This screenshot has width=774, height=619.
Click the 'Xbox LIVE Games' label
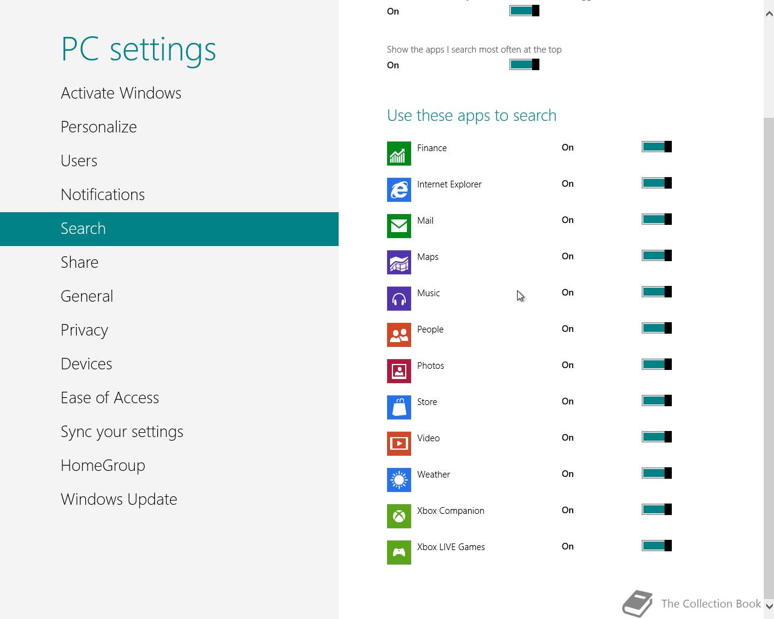(451, 547)
